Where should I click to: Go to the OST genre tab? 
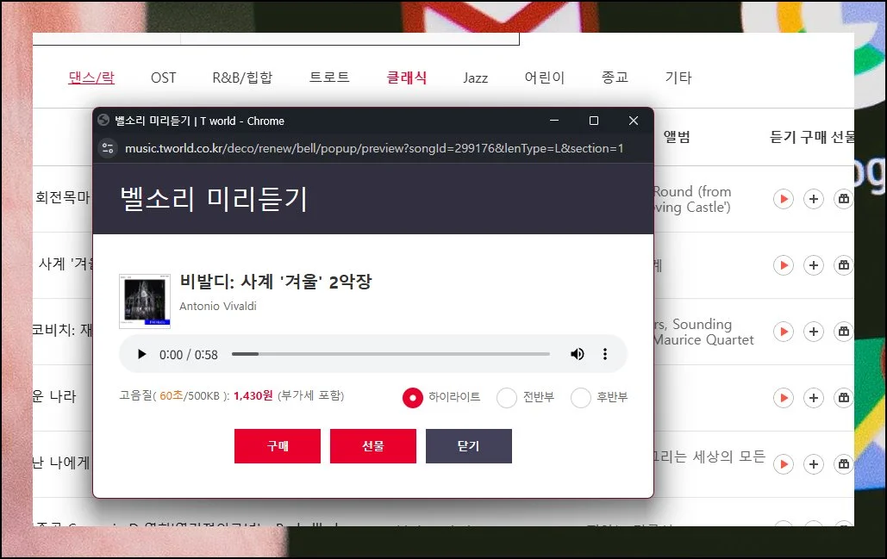pos(163,78)
